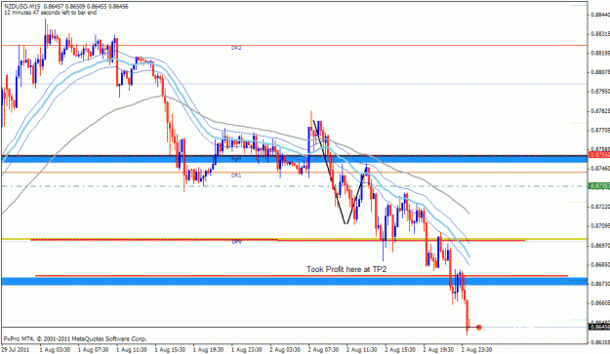Click the '1 Aug 15:30' time label

(170, 350)
